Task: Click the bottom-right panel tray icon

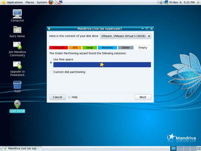Action: [x=199, y=148]
